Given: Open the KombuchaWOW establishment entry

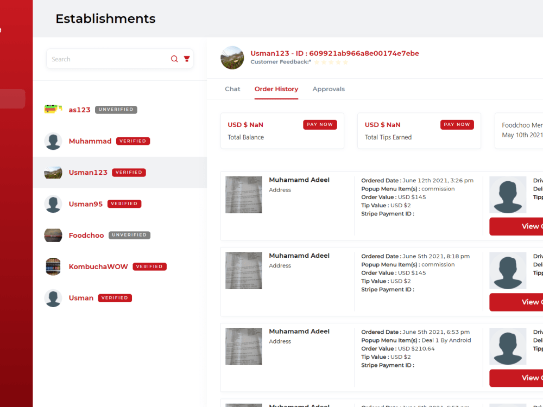Looking at the screenshot, I should tap(120, 266).
